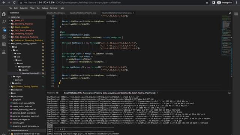Image resolution: width=240 pixels, height=135 pixels.
Task: Open batch_event_generator.py
Action: [24, 103]
